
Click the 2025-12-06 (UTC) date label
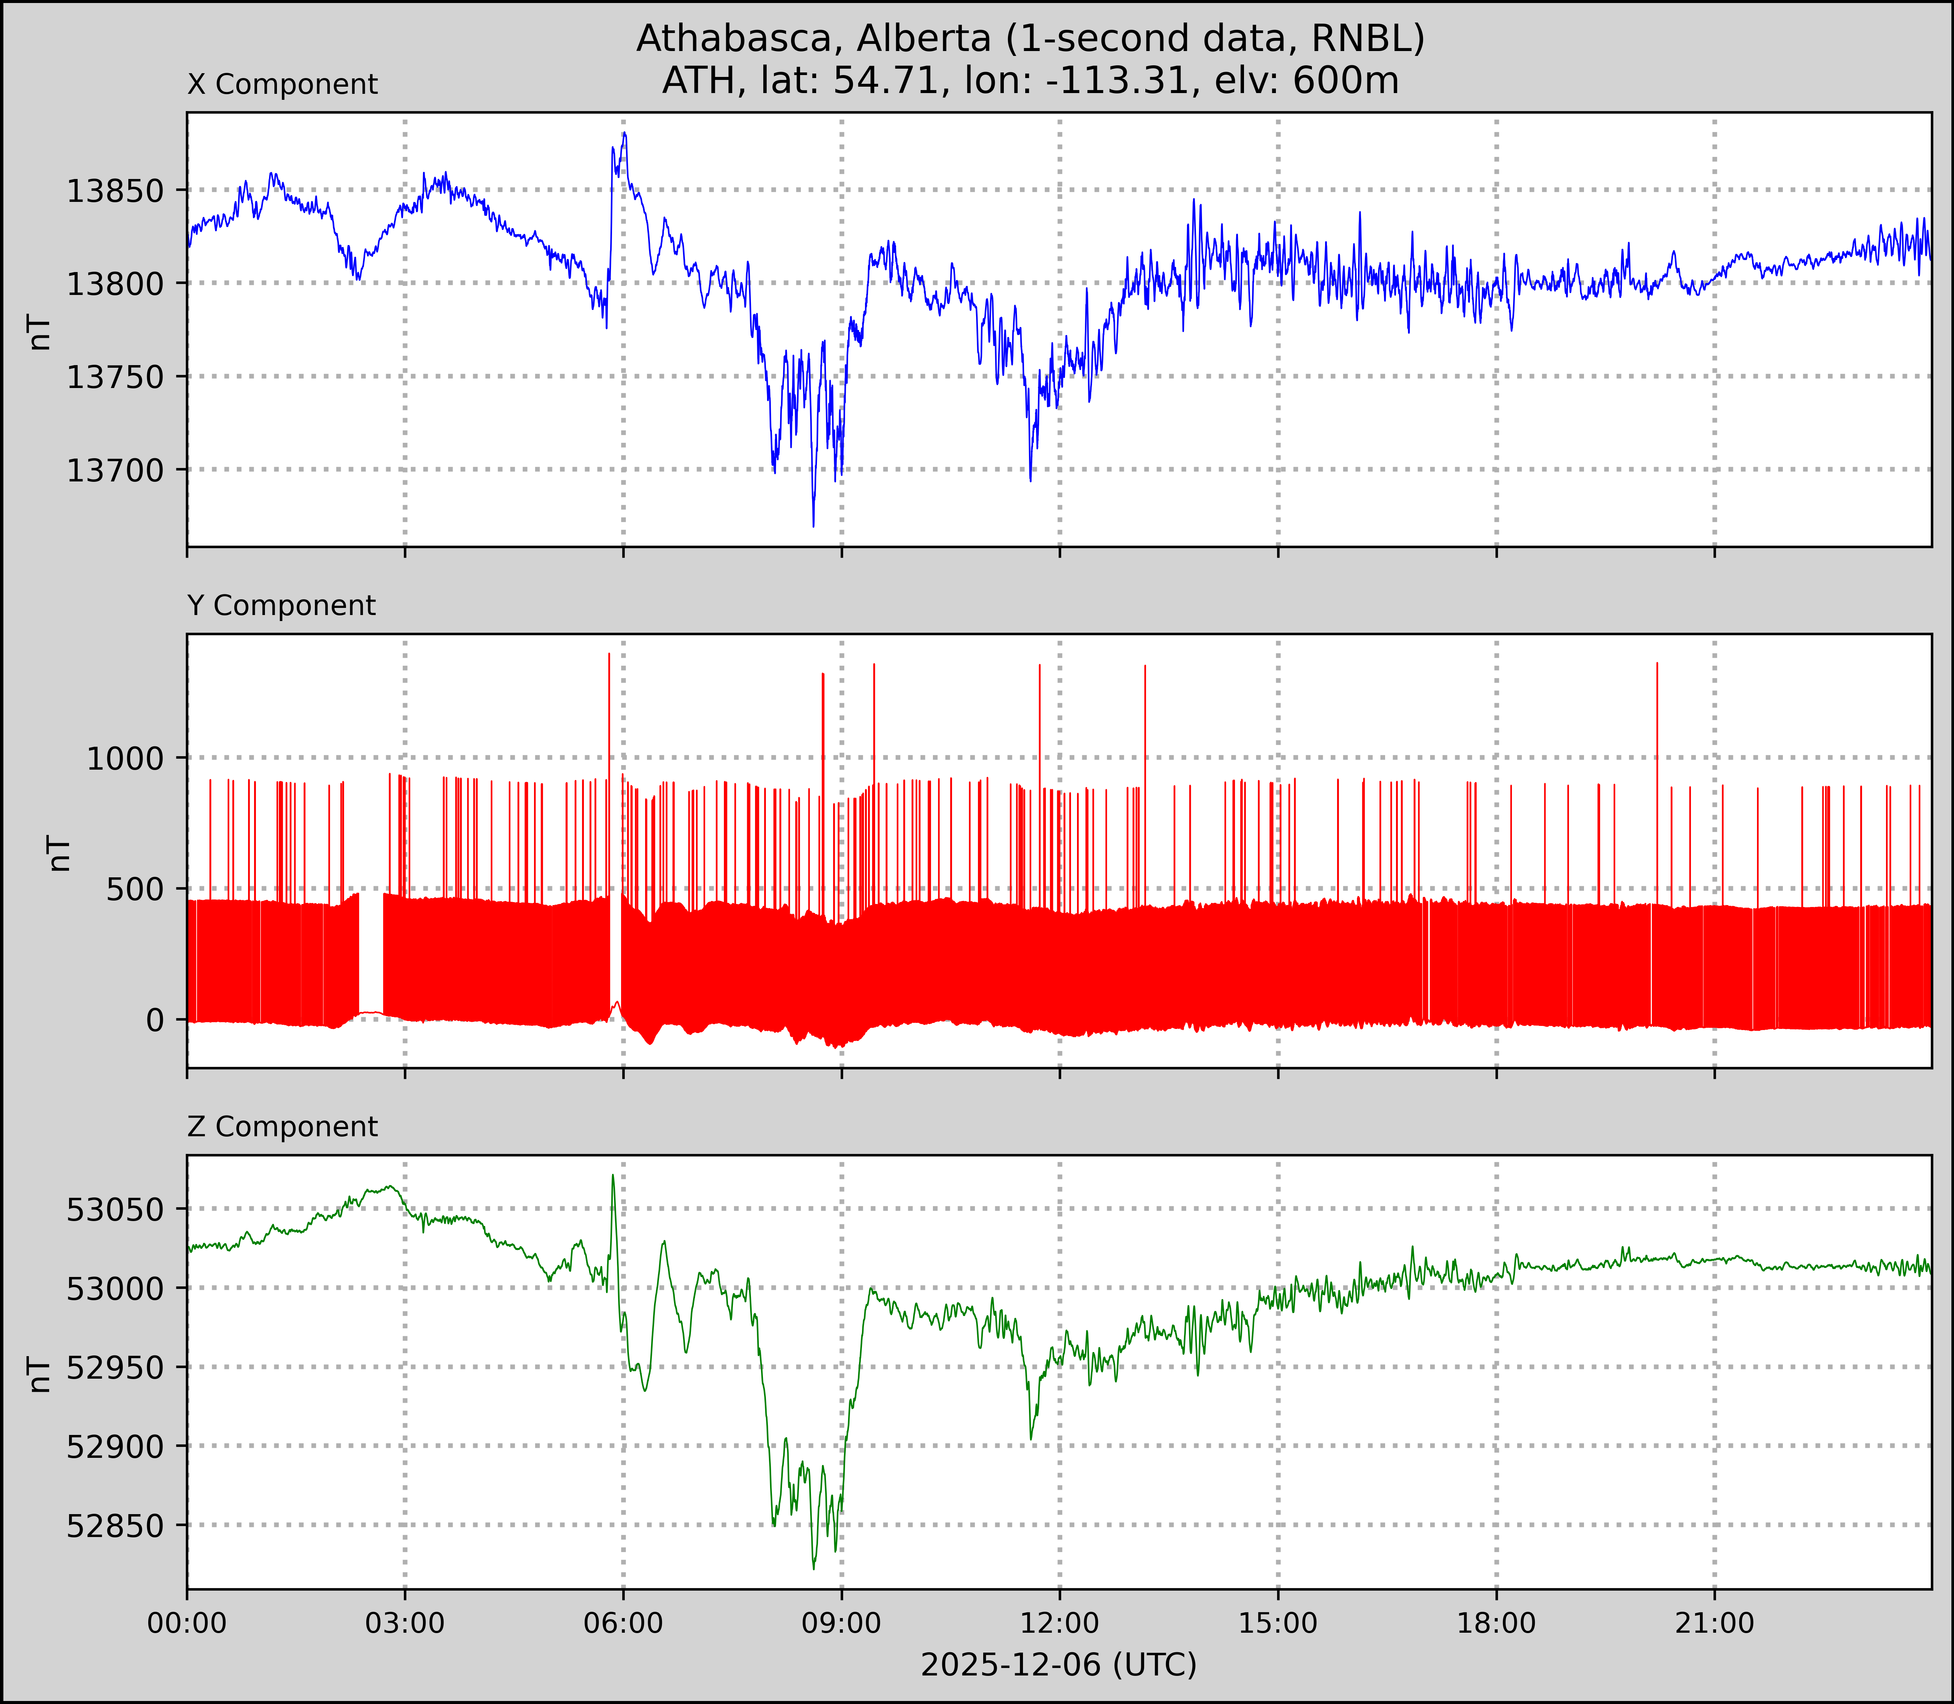[1058, 1665]
